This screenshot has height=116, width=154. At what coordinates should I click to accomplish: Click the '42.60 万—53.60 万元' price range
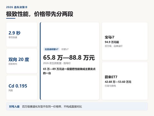pos(118,82)
